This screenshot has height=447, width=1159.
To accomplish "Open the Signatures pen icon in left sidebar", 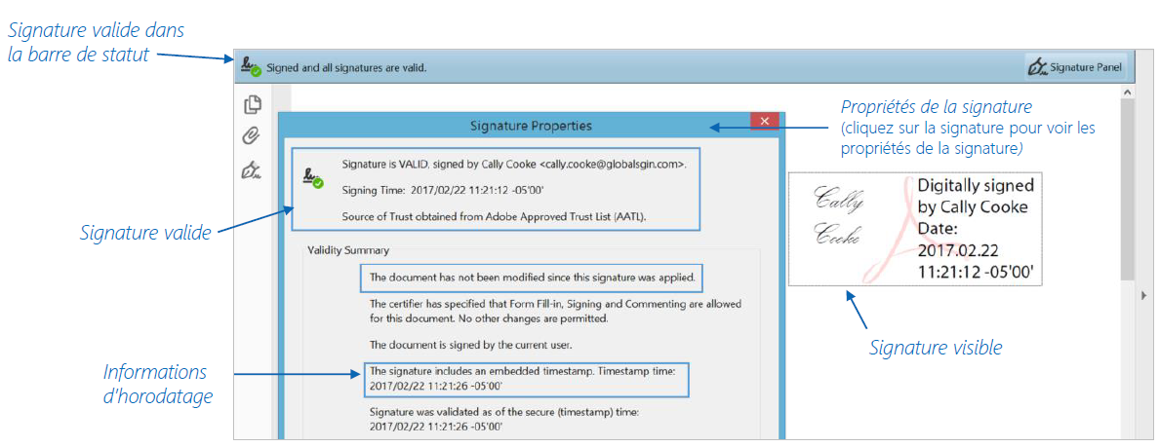I will point(251,170).
